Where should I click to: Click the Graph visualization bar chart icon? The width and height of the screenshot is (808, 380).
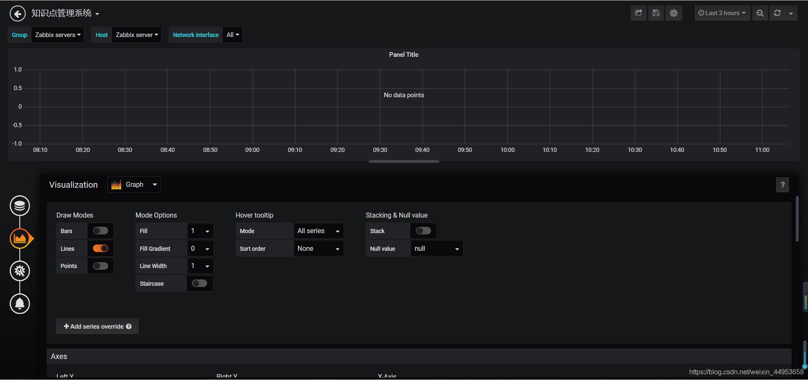116,185
